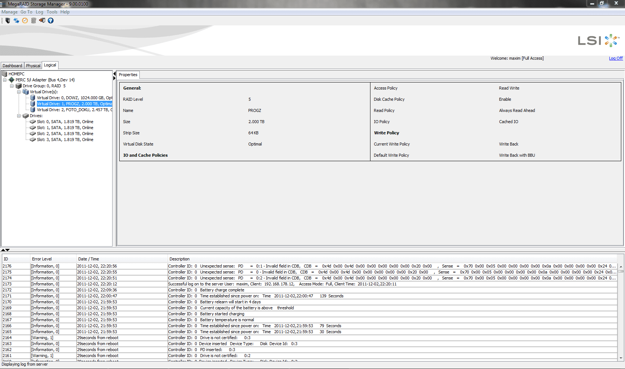Click the down arrow above the log panel
625x369 pixels.
7,250
